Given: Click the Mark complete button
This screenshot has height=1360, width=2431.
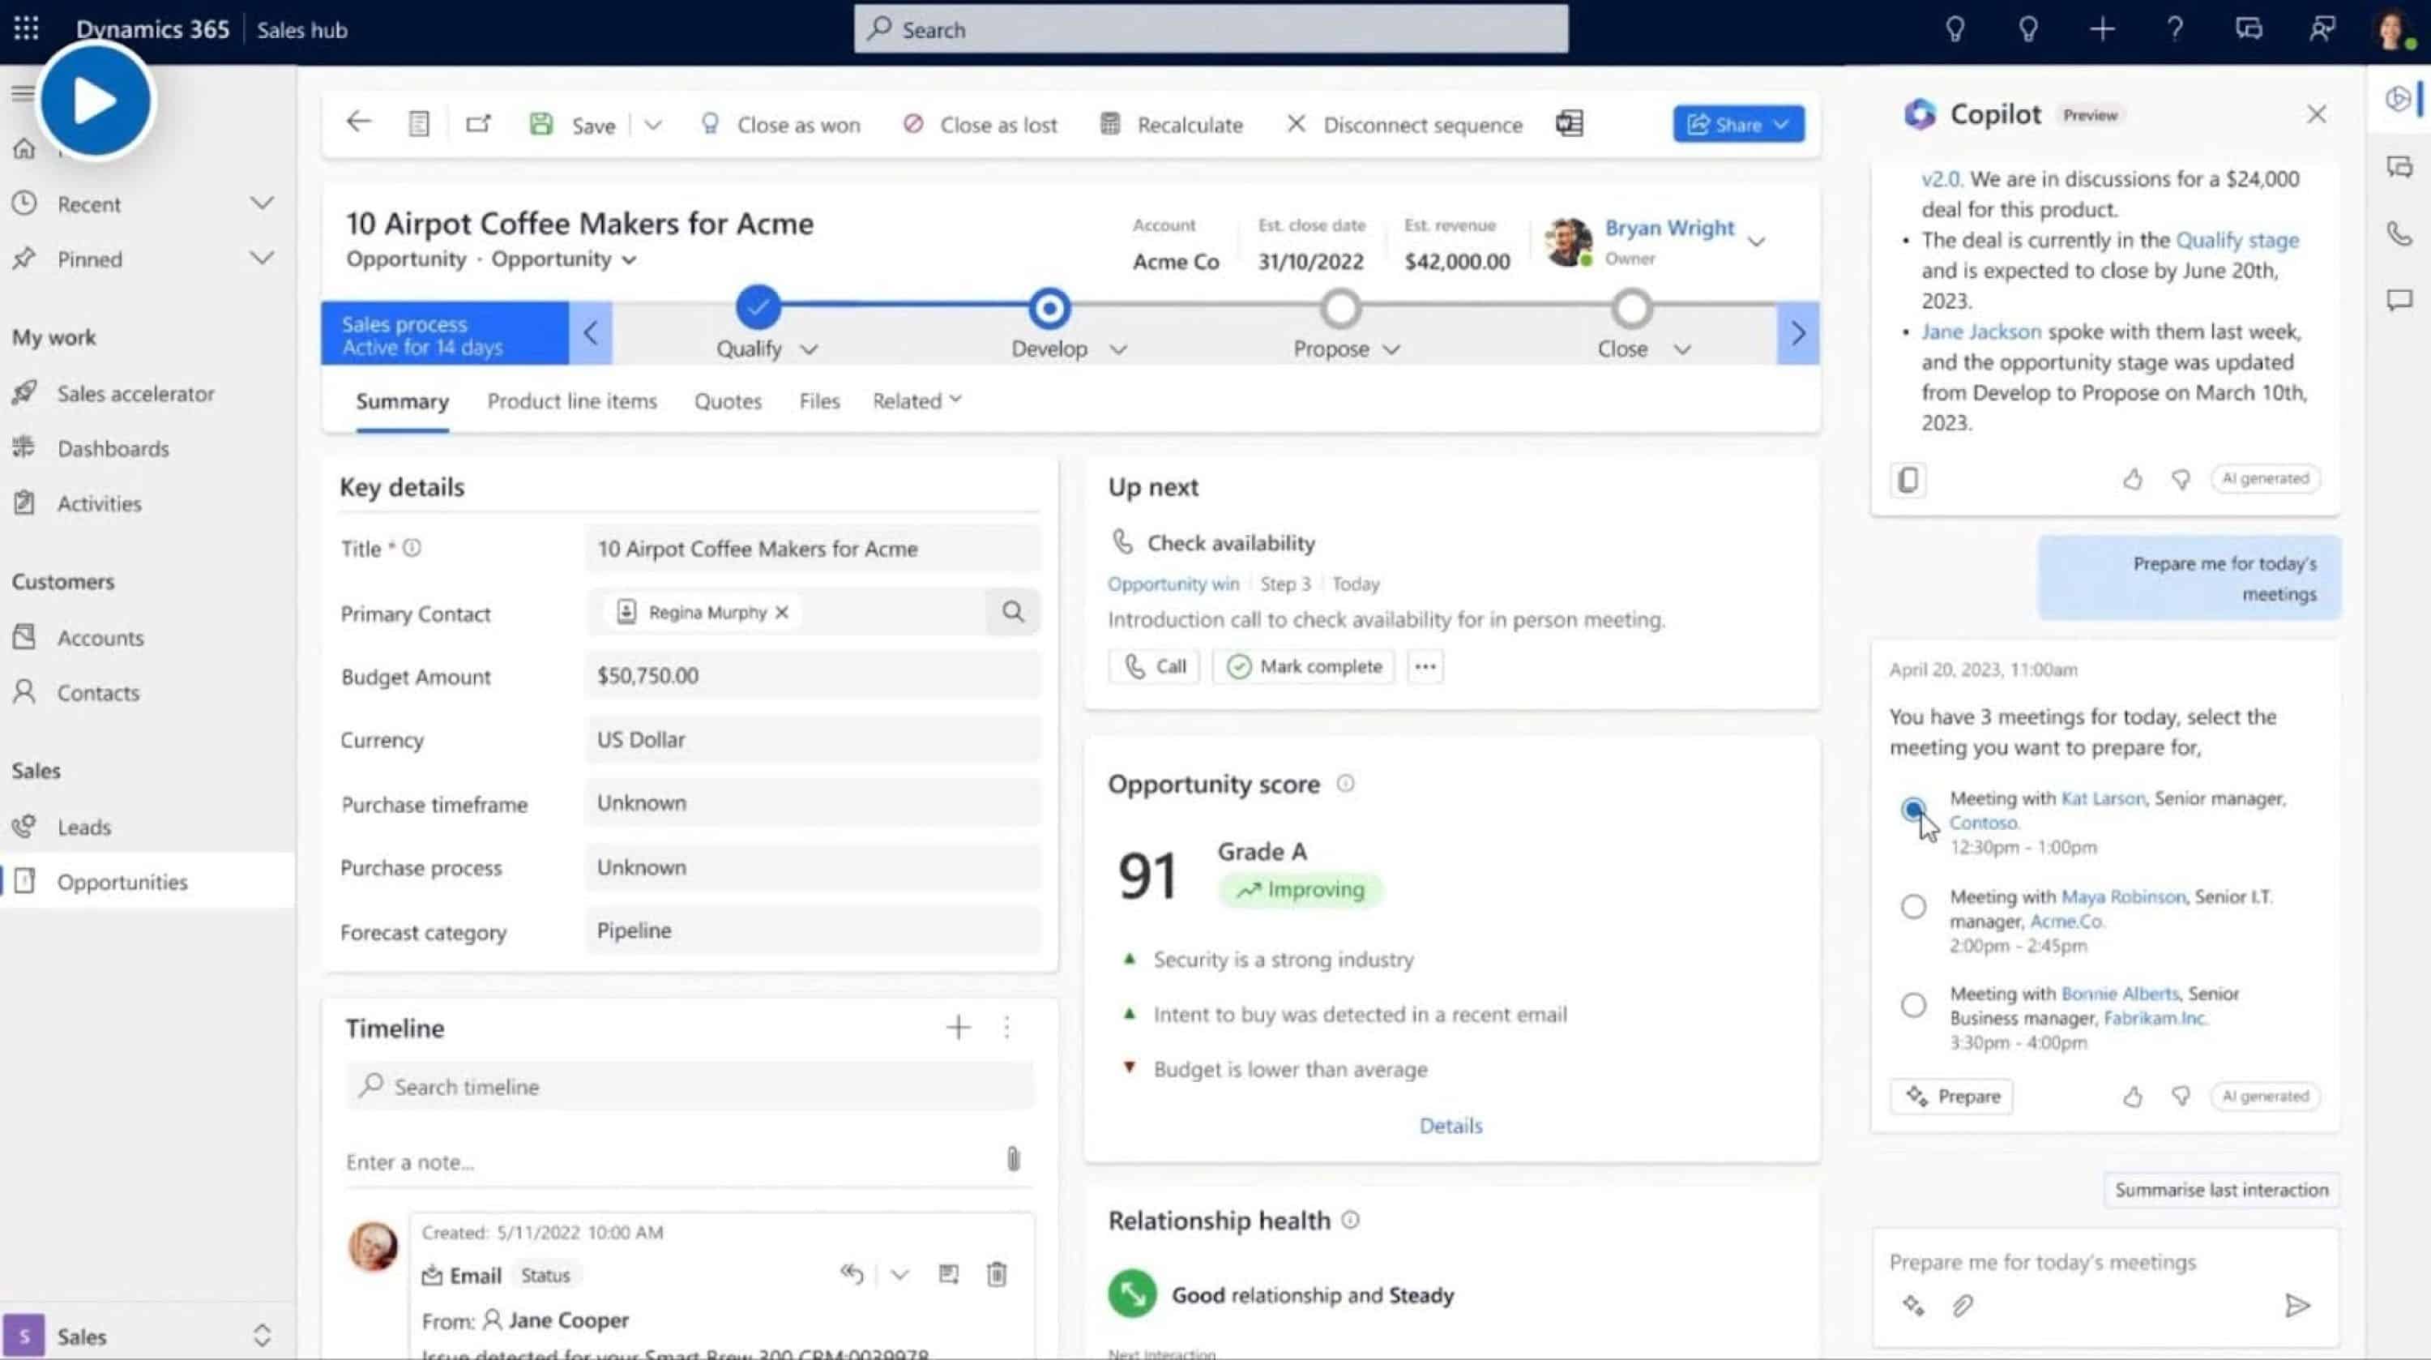Looking at the screenshot, I should coord(1303,666).
